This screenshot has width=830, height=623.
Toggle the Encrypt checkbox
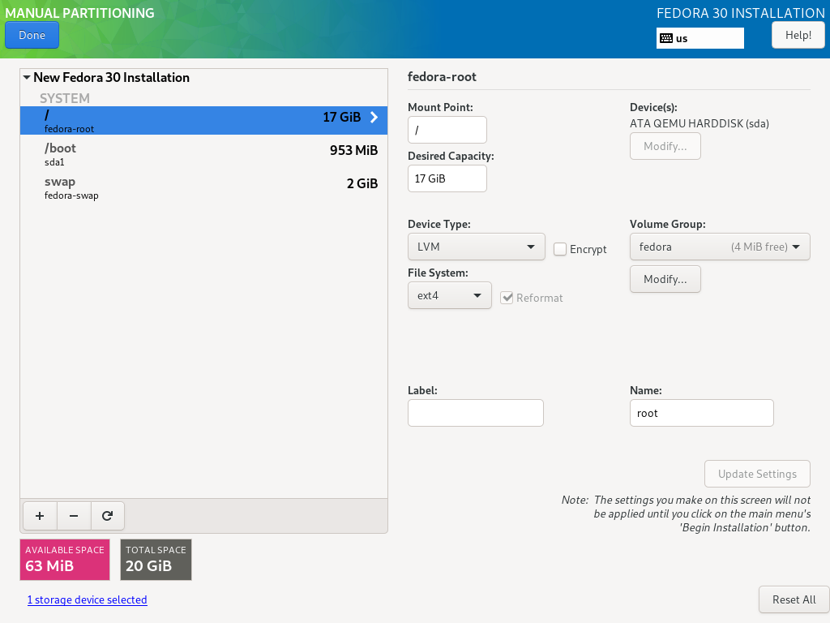click(x=560, y=249)
